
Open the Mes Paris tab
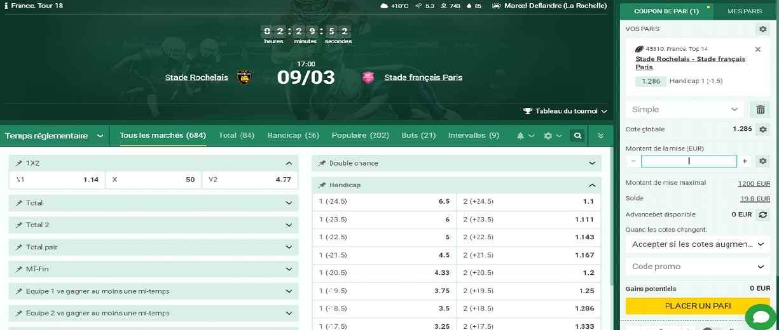click(745, 11)
